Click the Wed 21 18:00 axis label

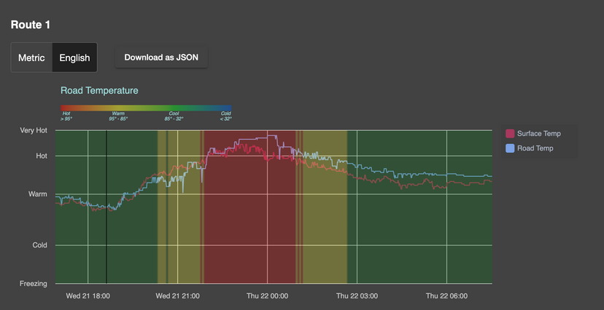88,296
